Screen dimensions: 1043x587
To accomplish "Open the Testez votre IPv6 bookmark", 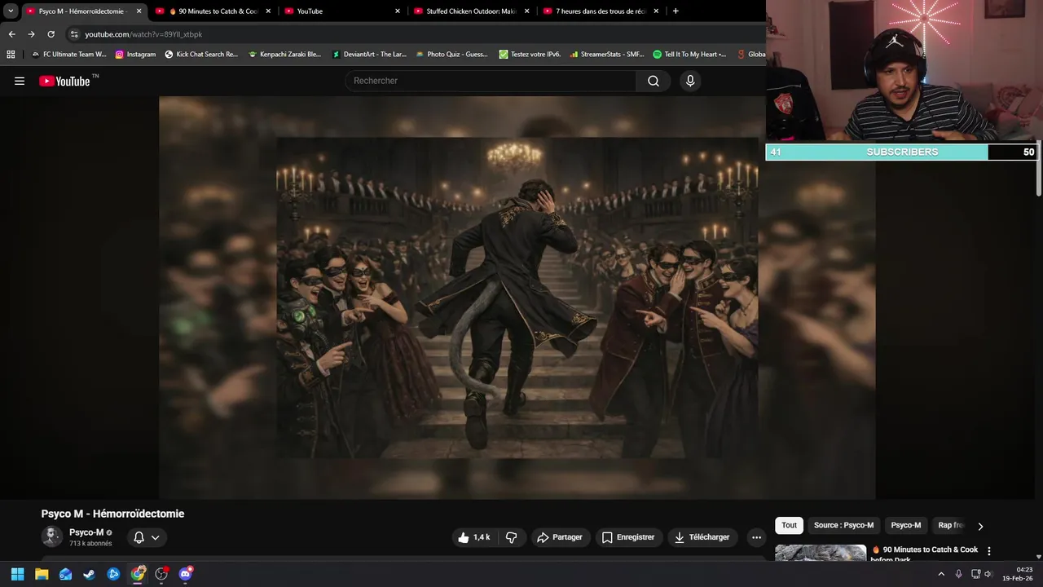I will 530,55.
